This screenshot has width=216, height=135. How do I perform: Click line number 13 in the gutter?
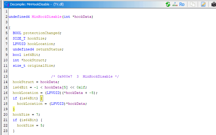[x=5, y=76]
